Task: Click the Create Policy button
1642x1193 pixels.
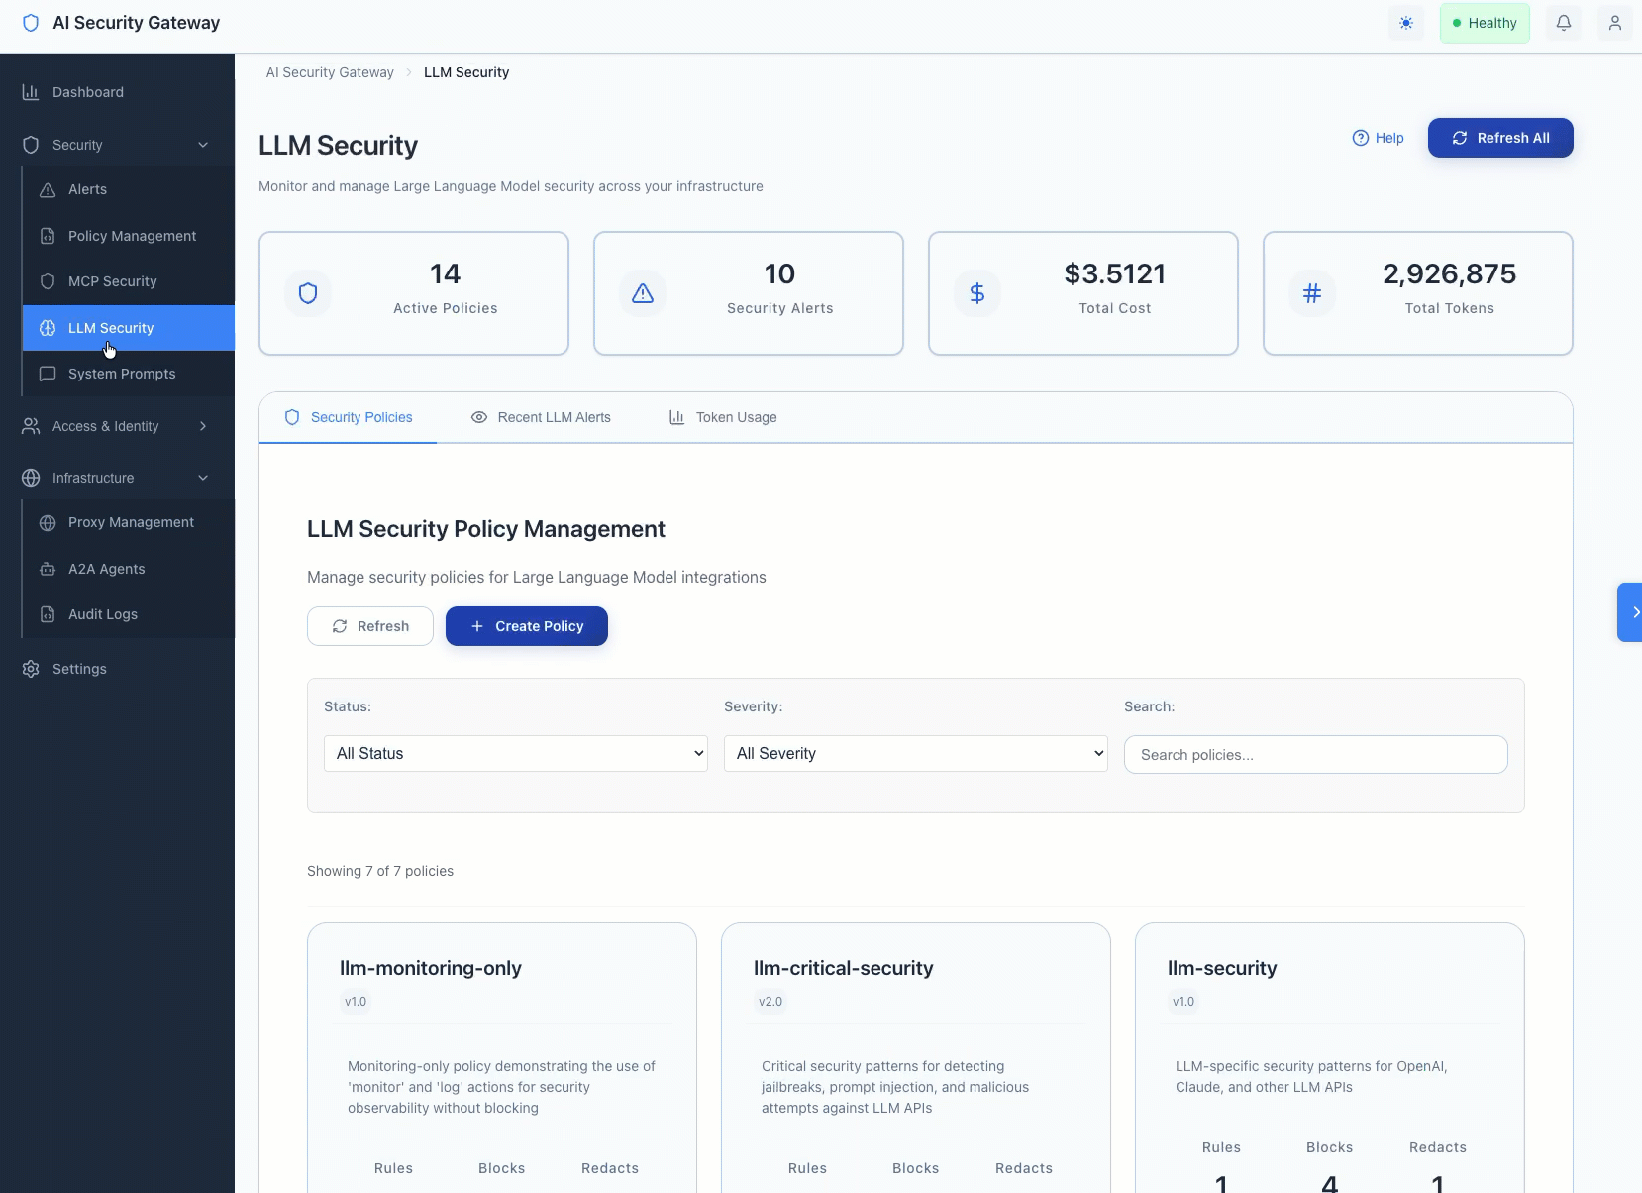Action: click(526, 626)
